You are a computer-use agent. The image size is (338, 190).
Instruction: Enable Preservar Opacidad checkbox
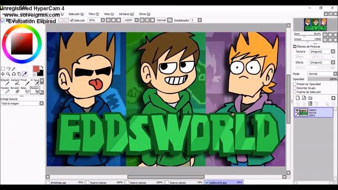[295, 84]
